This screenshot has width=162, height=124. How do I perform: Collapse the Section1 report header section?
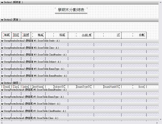(x=2, y=2)
